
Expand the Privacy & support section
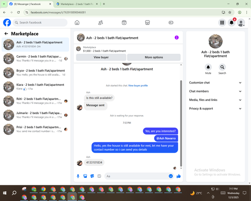coord(215,109)
